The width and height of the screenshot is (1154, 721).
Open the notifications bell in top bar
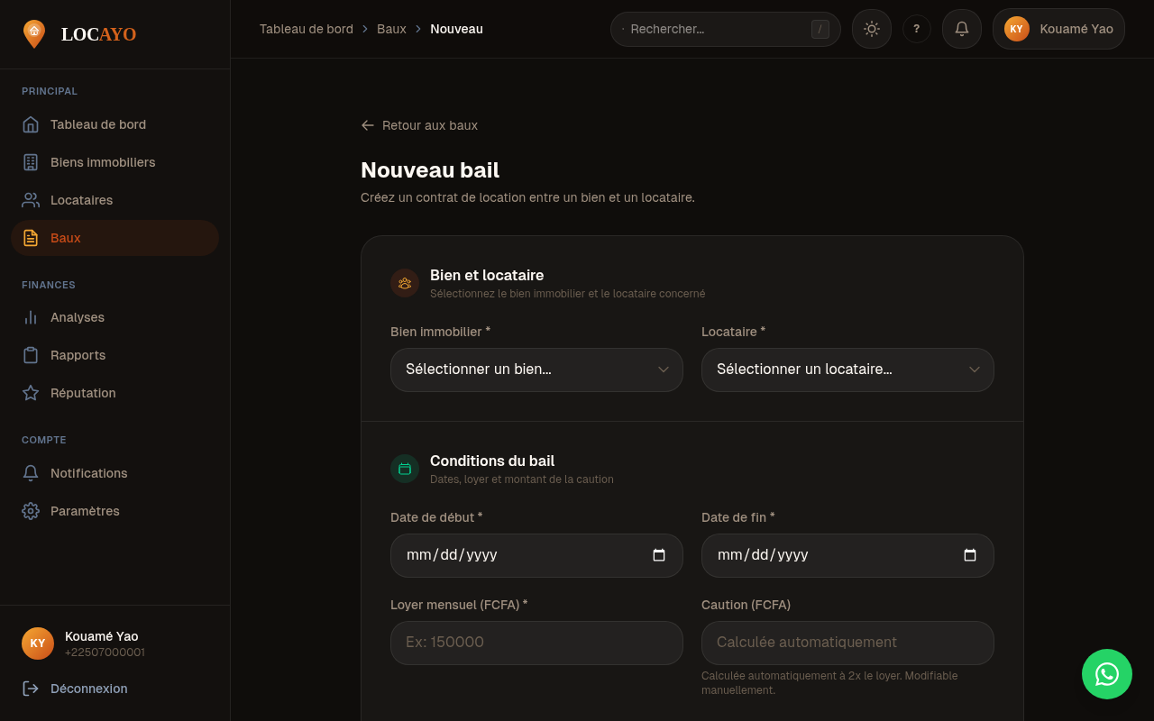click(x=961, y=29)
